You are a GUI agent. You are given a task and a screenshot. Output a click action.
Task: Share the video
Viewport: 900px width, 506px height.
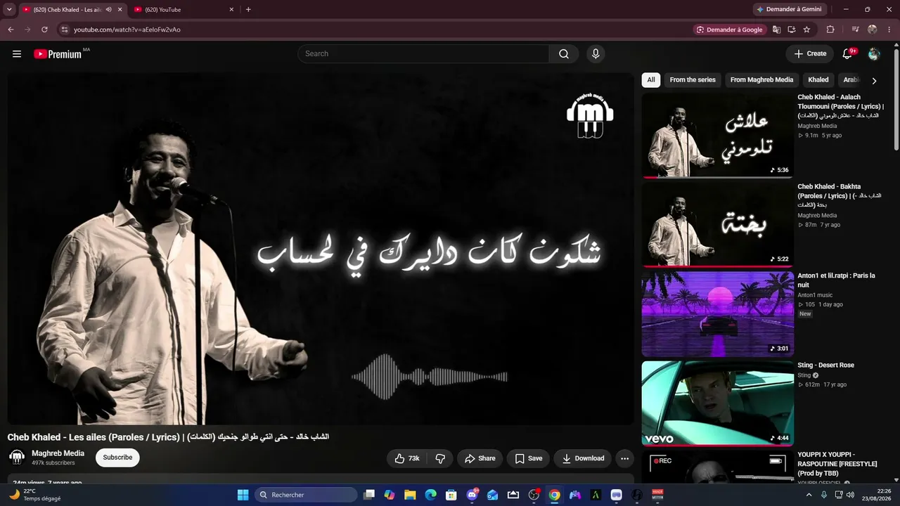click(480, 458)
